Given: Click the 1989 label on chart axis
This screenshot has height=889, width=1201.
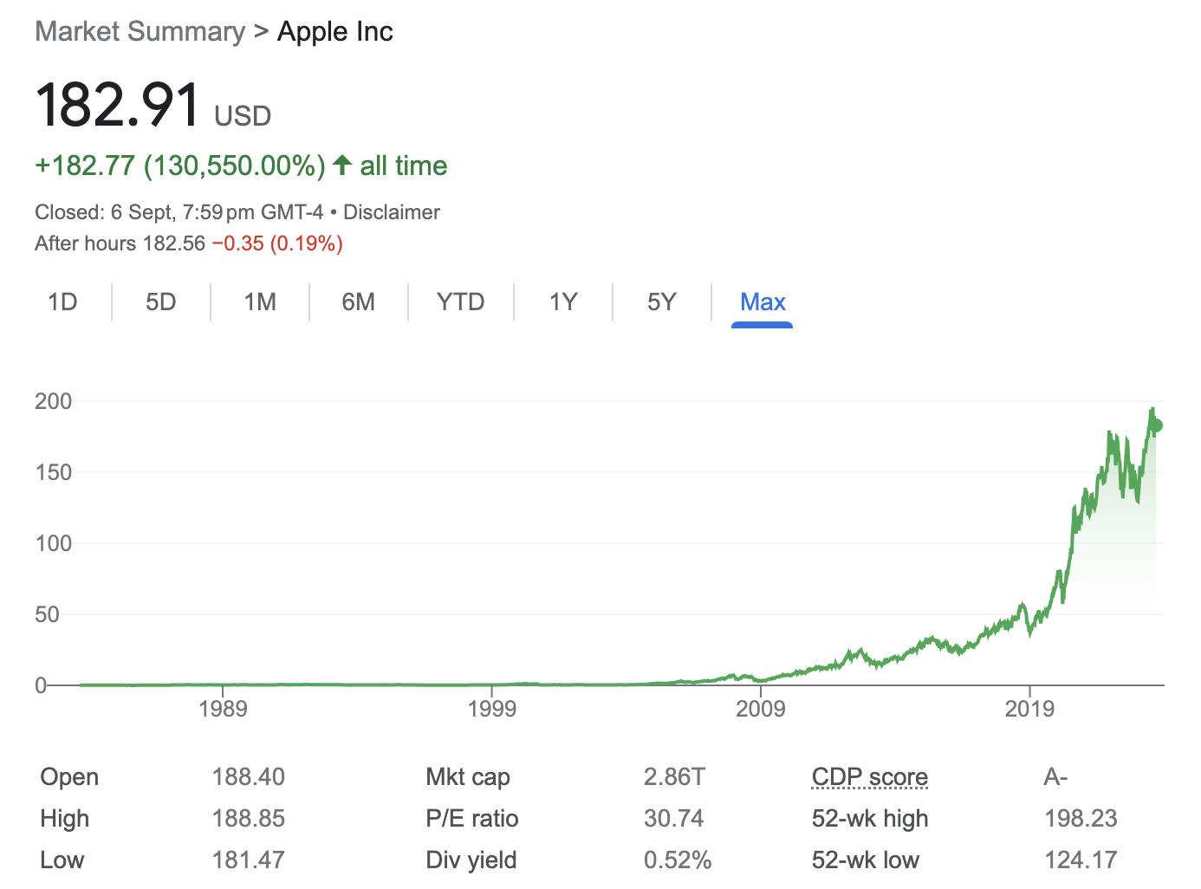Looking at the screenshot, I should (x=223, y=709).
